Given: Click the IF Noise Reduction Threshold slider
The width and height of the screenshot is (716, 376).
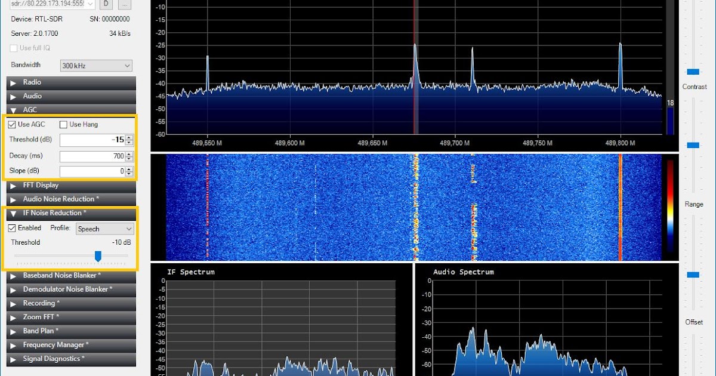Looking at the screenshot, I should (98, 255).
